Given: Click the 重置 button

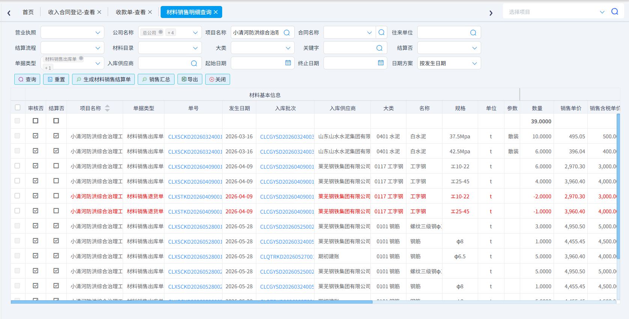Looking at the screenshot, I should [56, 79].
